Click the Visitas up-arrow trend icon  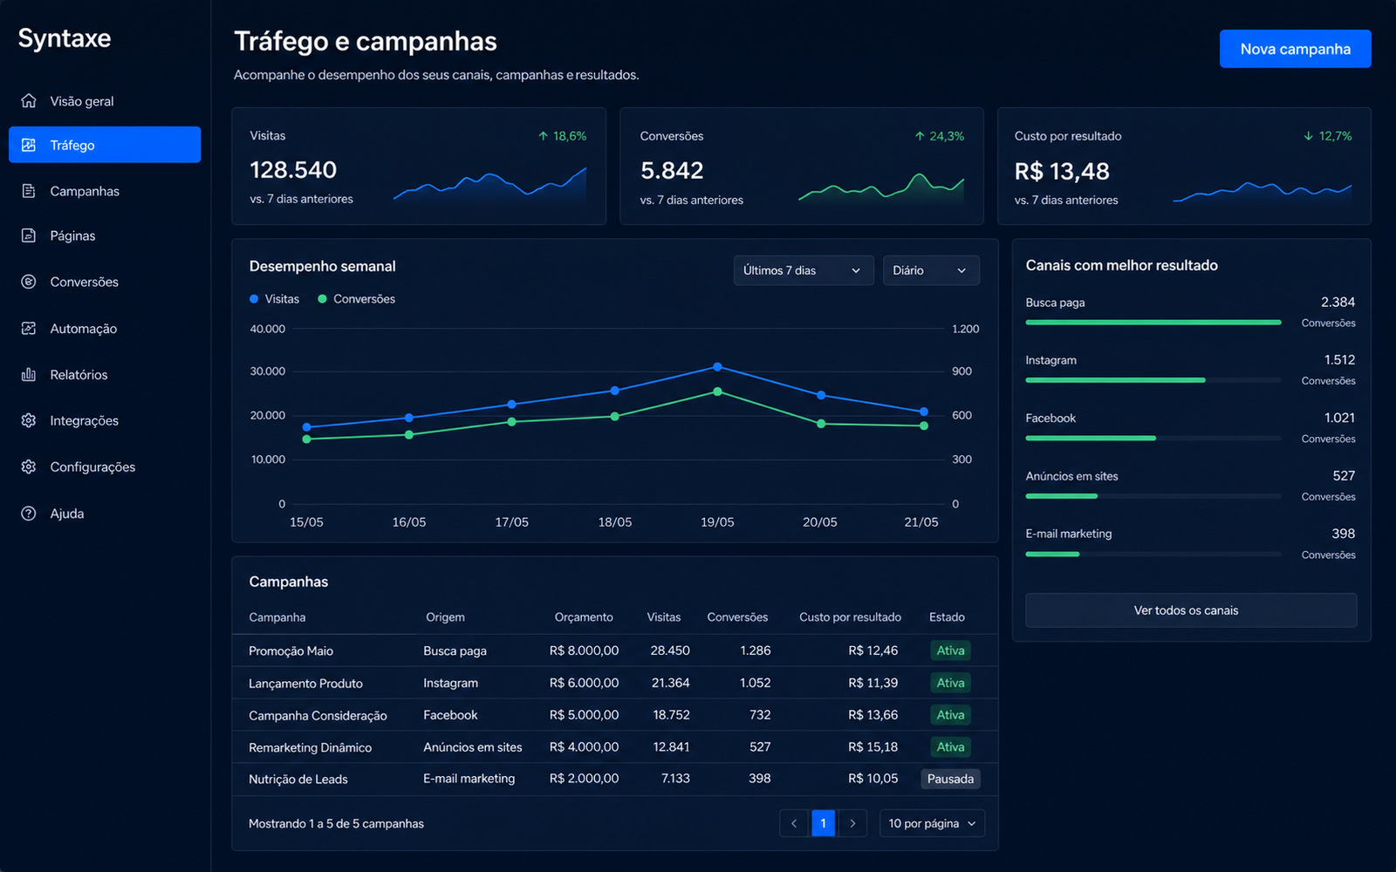point(544,136)
